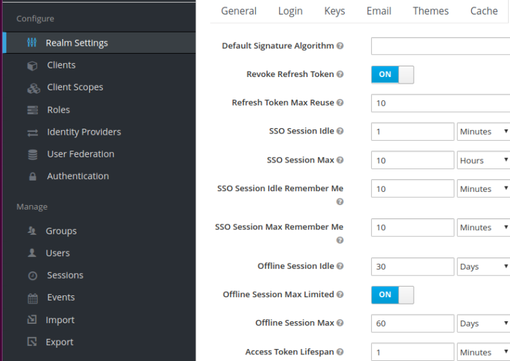Click the Default Signature Algorithm field
This screenshot has width=510, height=361.
[x=440, y=46]
